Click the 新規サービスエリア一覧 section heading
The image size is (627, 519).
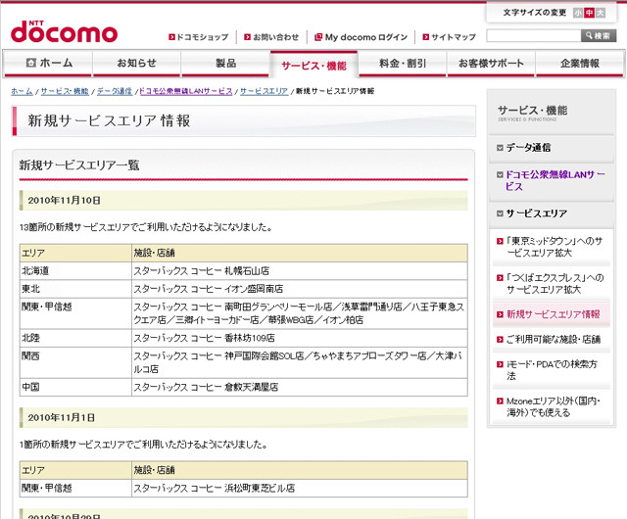[x=79, y=165]
